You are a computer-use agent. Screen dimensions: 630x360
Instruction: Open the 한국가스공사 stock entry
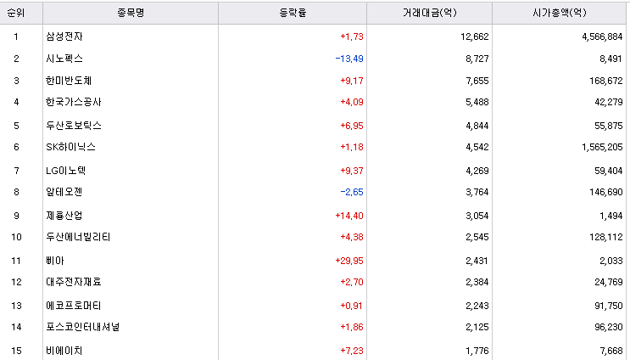coord(74,102)
